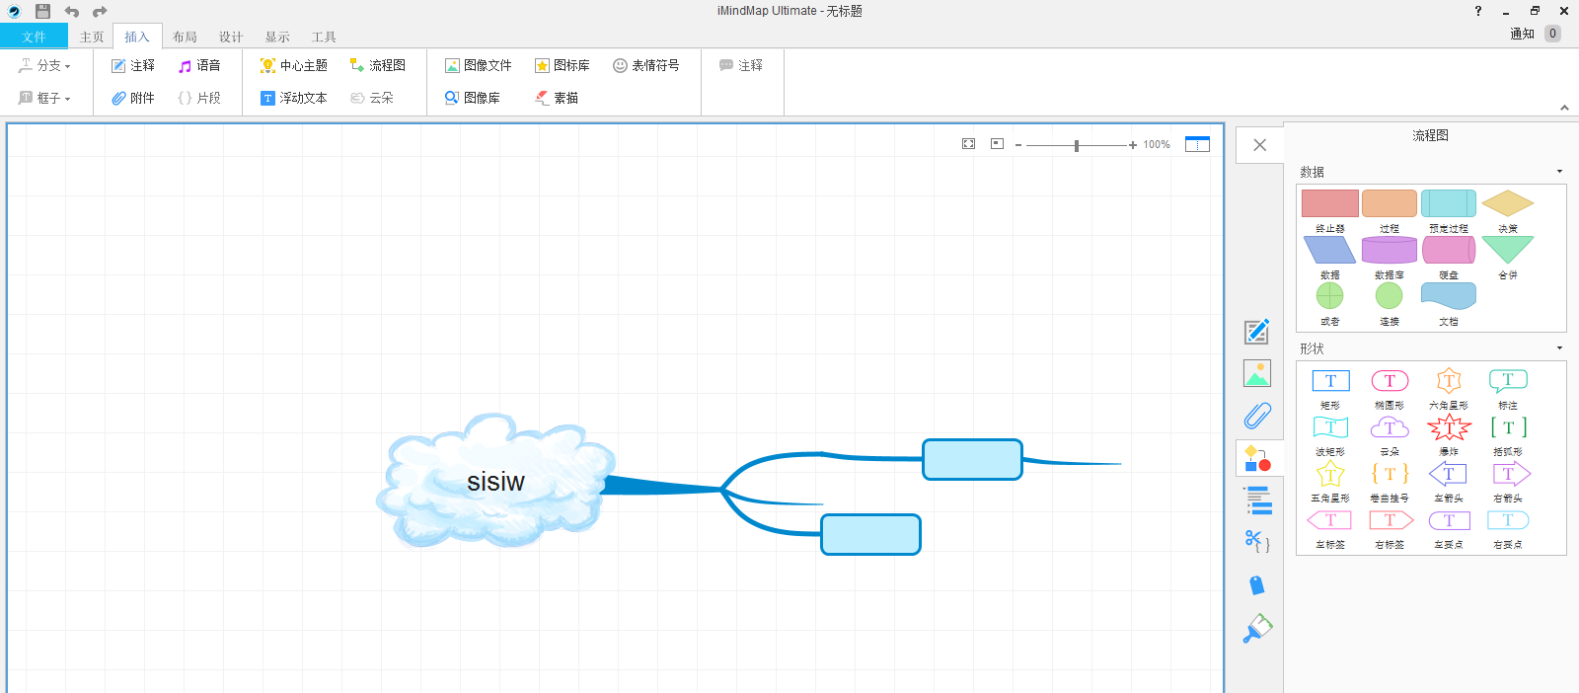This screenshot has width=1579, height=693.
Task: Pick the blue 数据 parallelogram shape
Action: (1330, 250)
